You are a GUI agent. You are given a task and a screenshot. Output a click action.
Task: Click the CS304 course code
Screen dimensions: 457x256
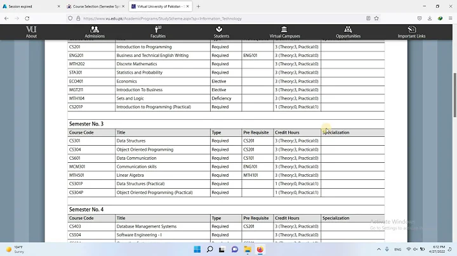(x=75, y=150)
